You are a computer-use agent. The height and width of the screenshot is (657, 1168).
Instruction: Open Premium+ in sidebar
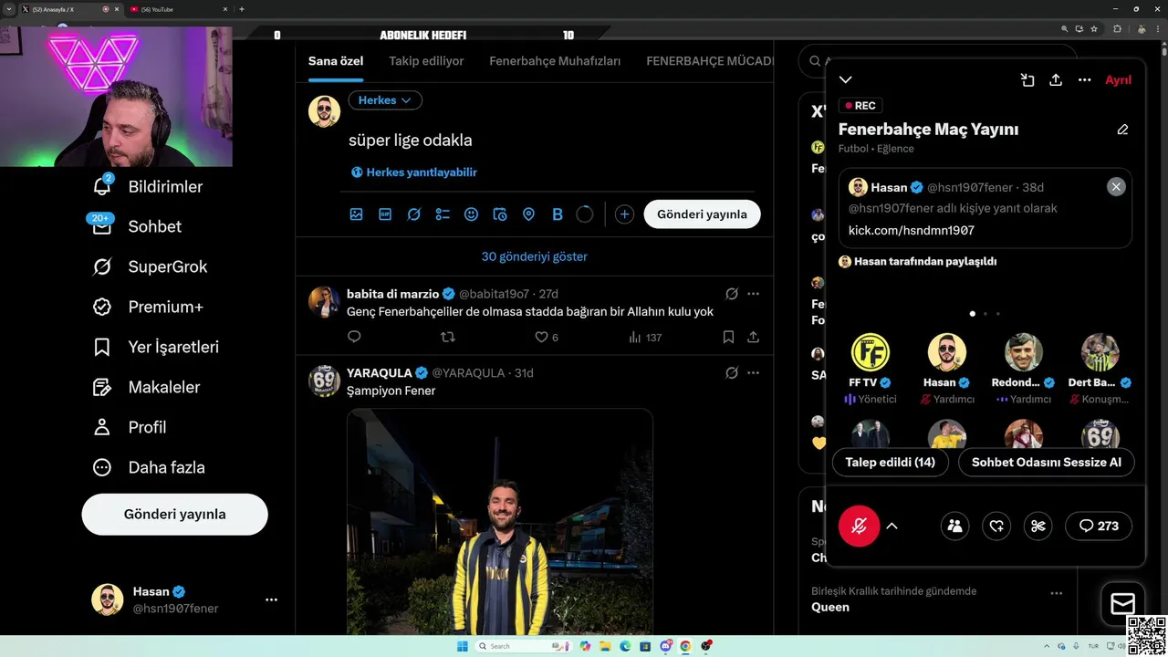click(148, 307)
